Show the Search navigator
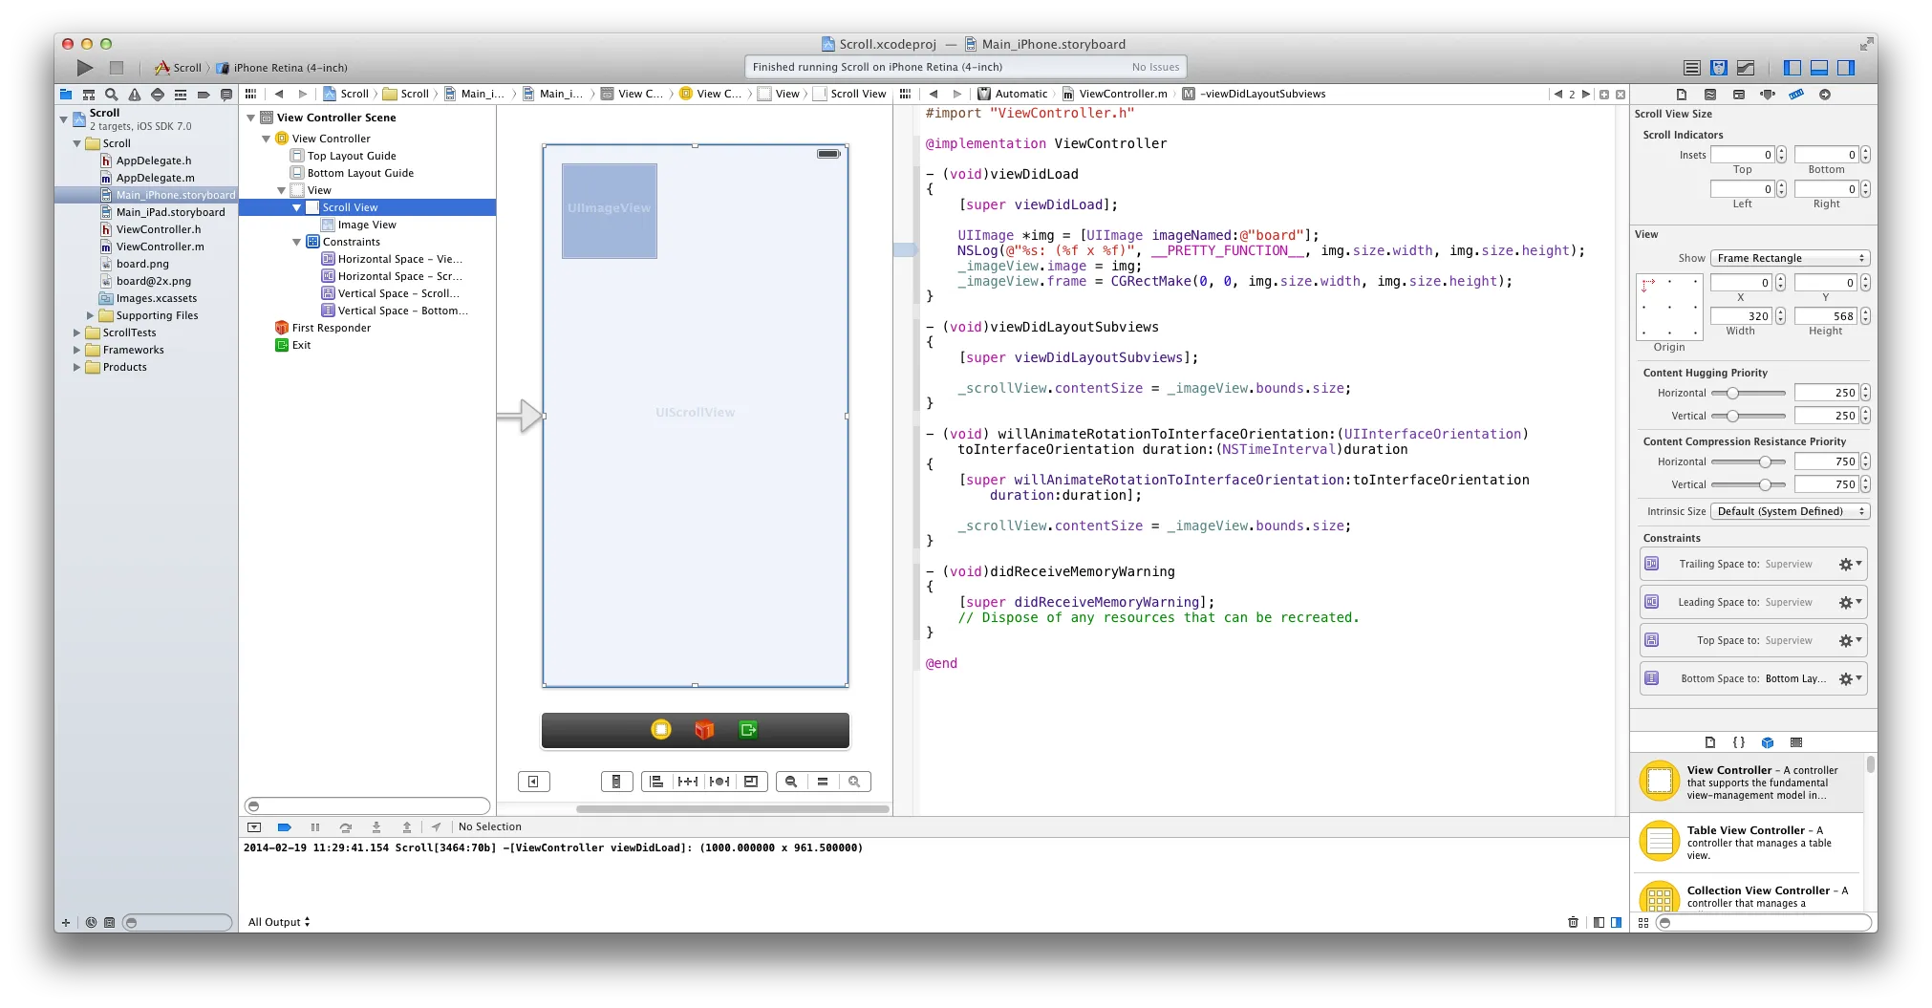Image resolution: width=1932 pixels, height=1008 pixels. (x=112, y=95)
